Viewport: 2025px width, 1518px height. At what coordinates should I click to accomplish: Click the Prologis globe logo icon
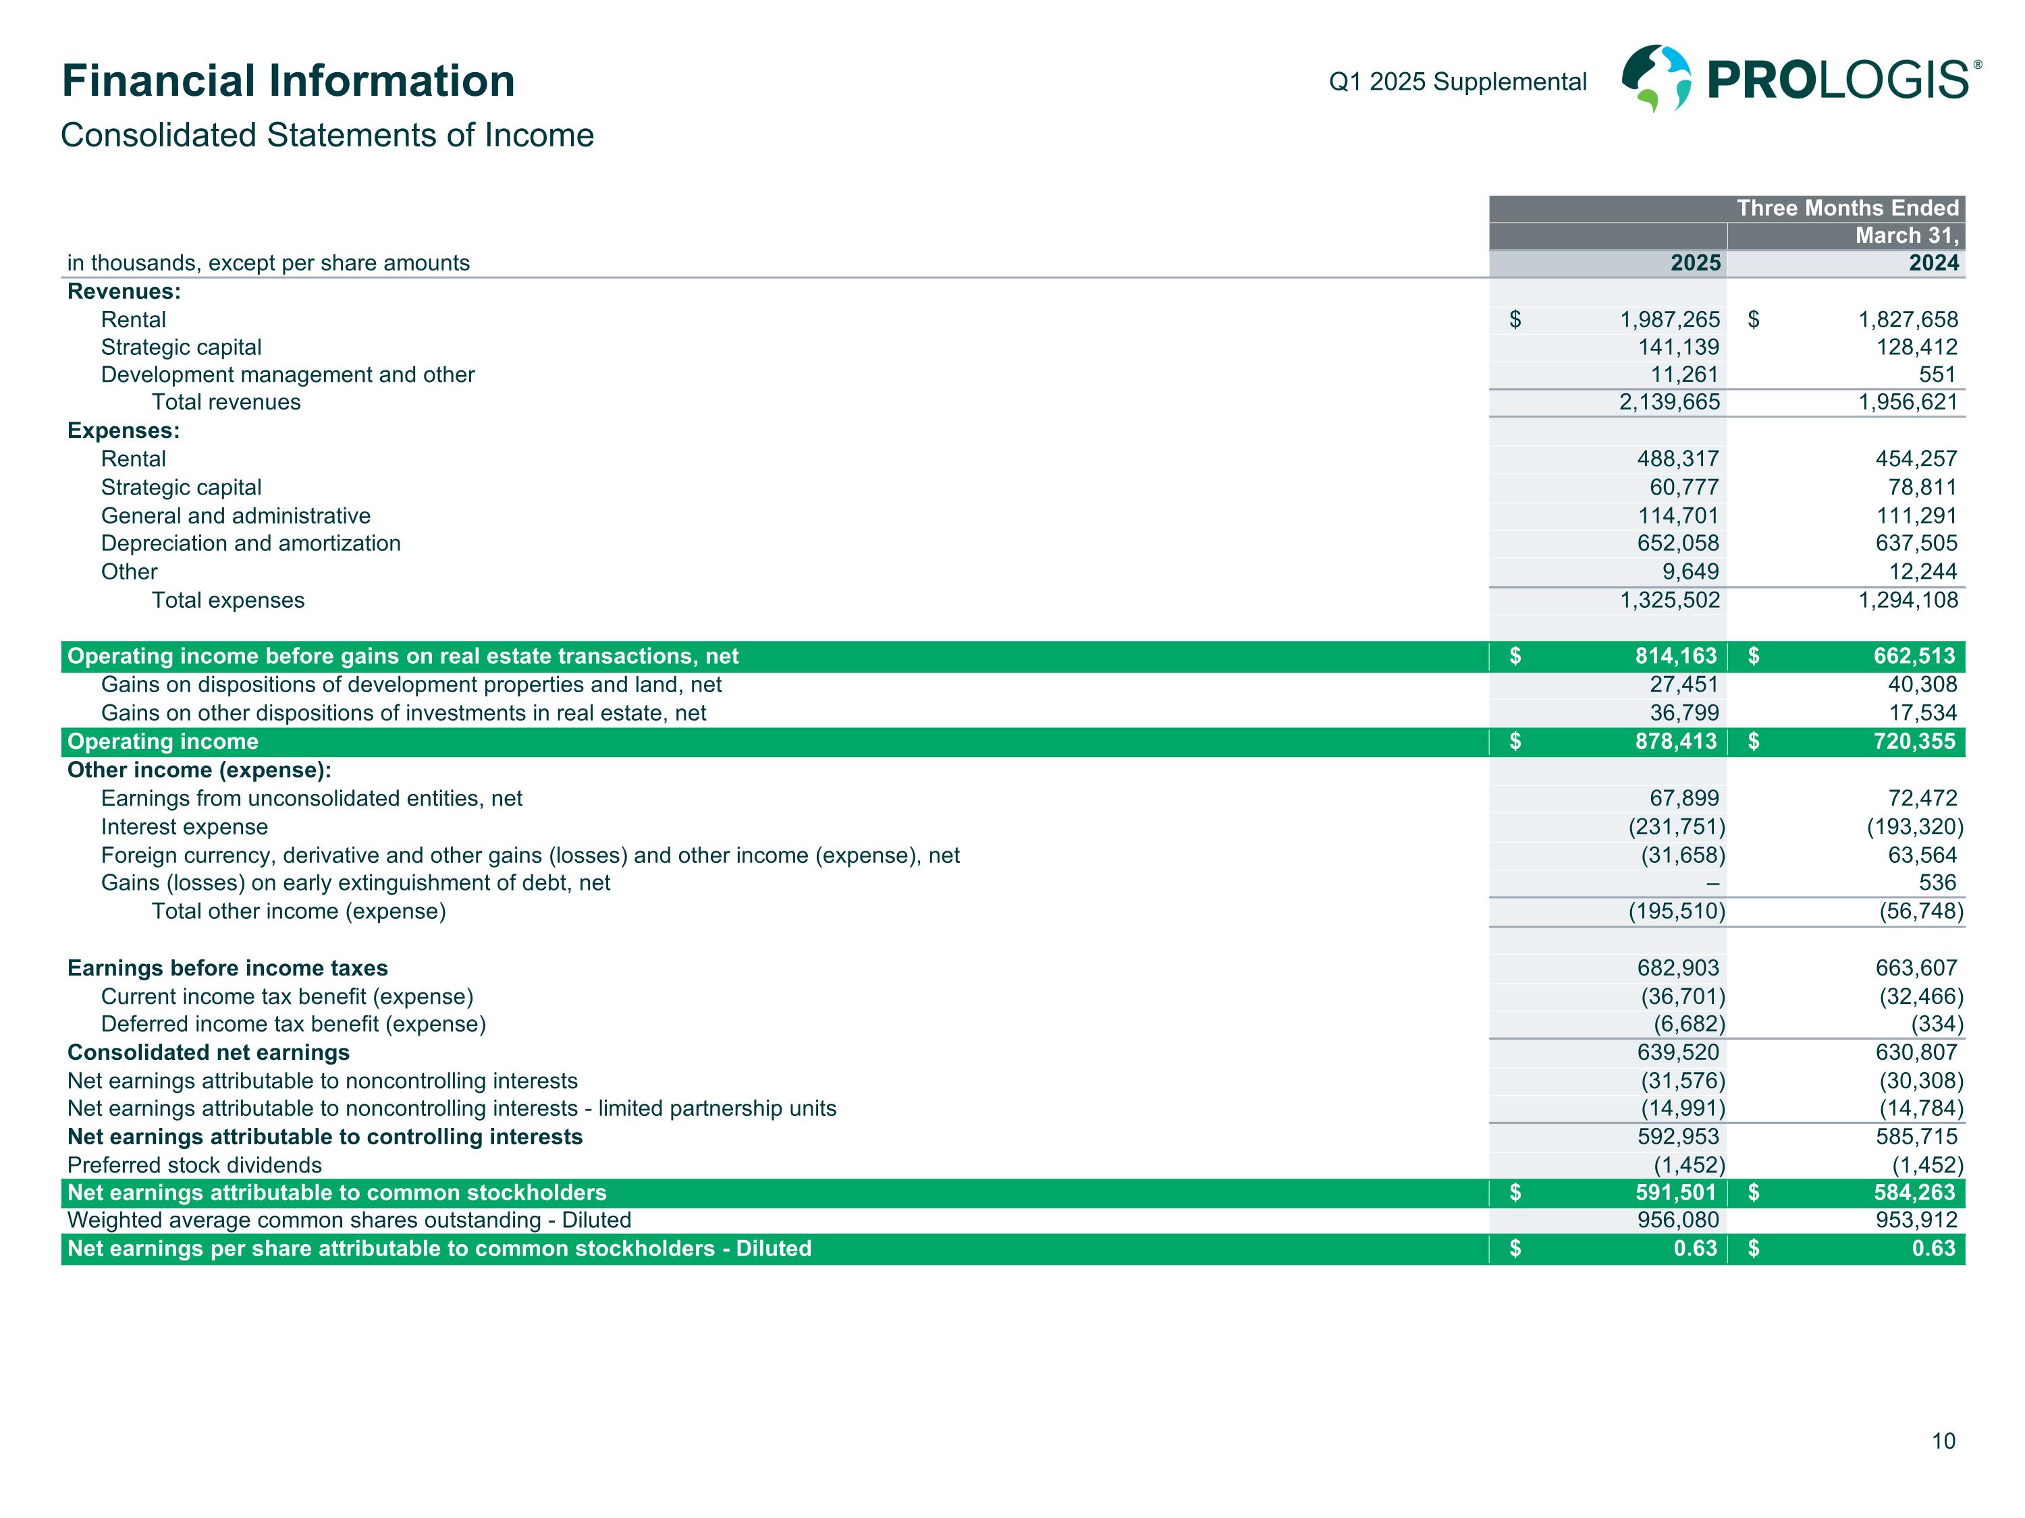coord(1656,78)
